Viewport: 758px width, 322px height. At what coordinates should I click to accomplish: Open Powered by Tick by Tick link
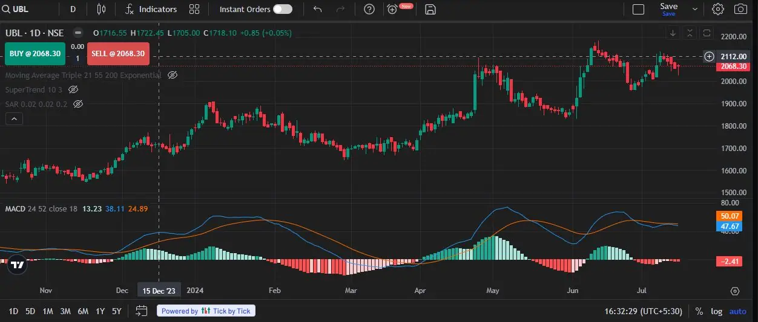(206, 311)
